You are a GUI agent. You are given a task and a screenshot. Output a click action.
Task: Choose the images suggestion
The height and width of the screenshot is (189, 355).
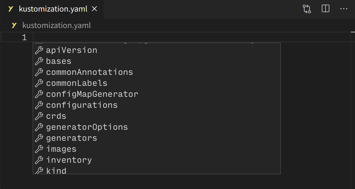click(157, 149)
